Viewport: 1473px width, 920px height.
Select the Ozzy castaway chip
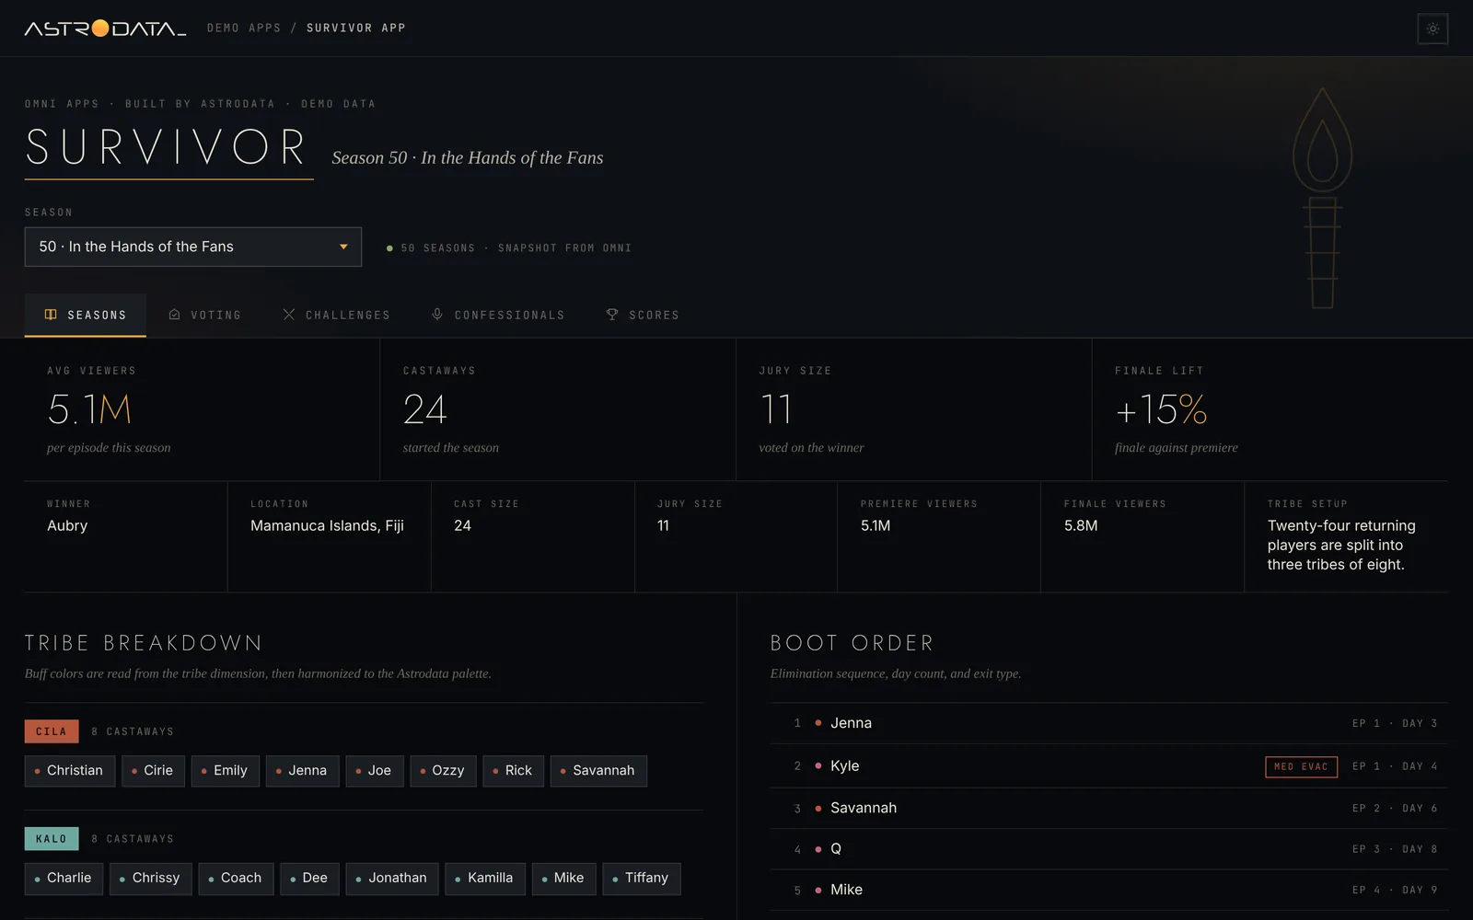[443, 771]
